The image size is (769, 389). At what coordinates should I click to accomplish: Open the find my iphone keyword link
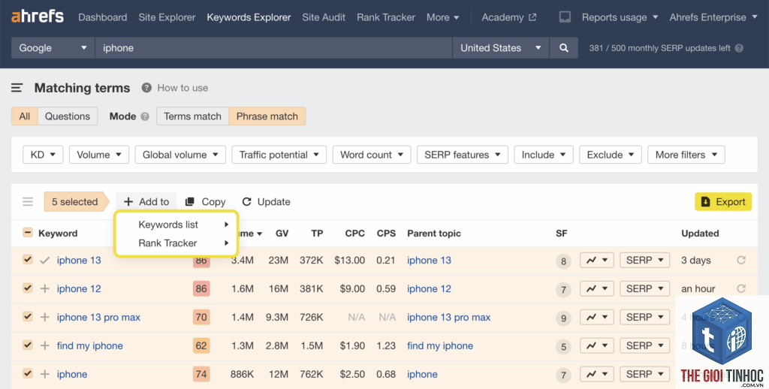(x=90, y=346)
